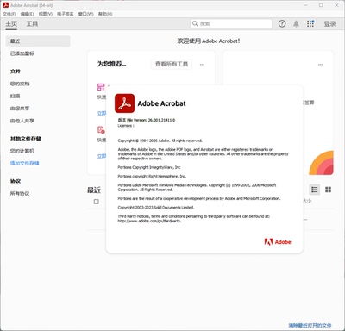Click the Adobe Acrobat title in the About dialog

coord(161,103)
